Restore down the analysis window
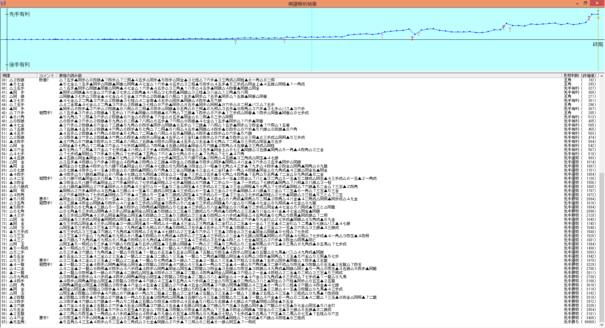 point(585,3)
